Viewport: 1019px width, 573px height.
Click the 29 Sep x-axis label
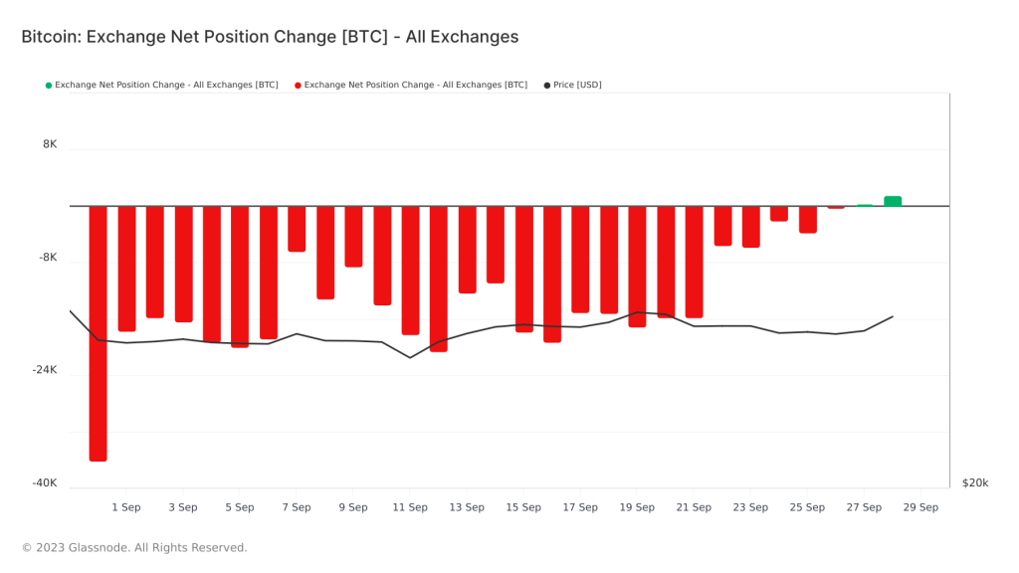(920, 507)
